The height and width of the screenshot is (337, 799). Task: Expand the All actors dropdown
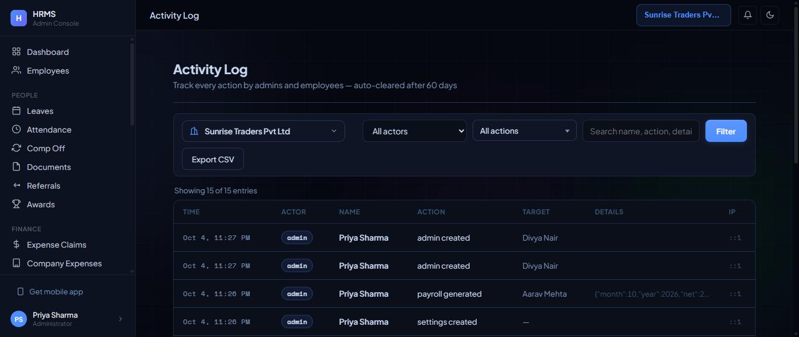414,131
